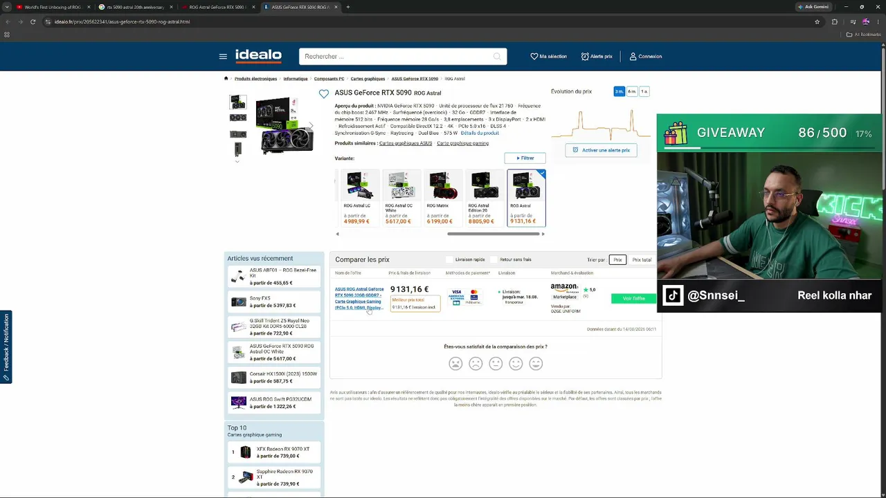
Task: Open the Cartes graphiques ASUS link
Action: tap(406, 143)
